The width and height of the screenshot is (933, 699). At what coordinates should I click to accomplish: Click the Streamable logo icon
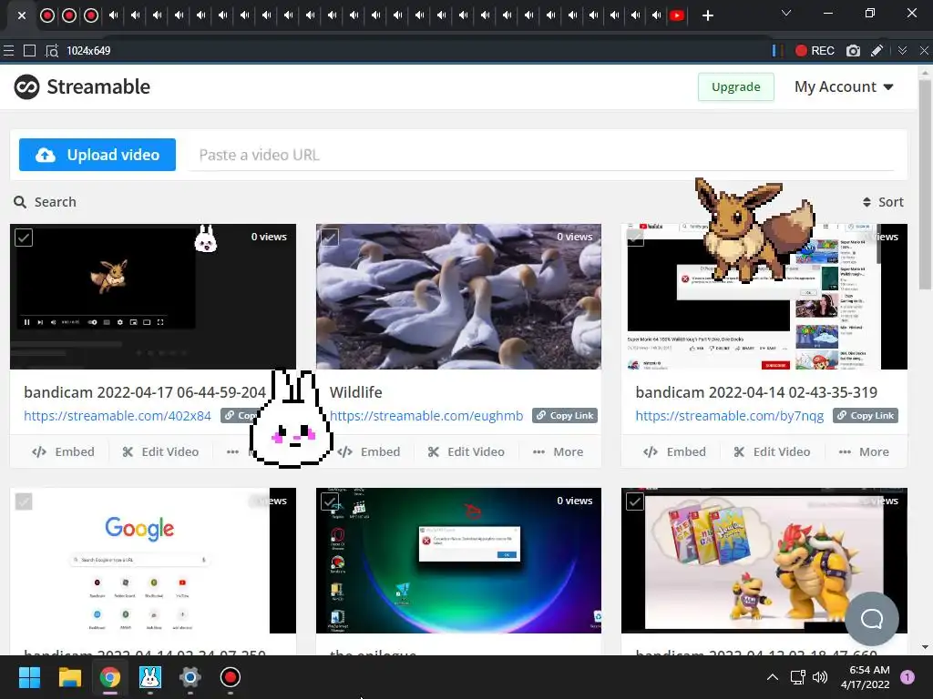(x=26, y=86)
